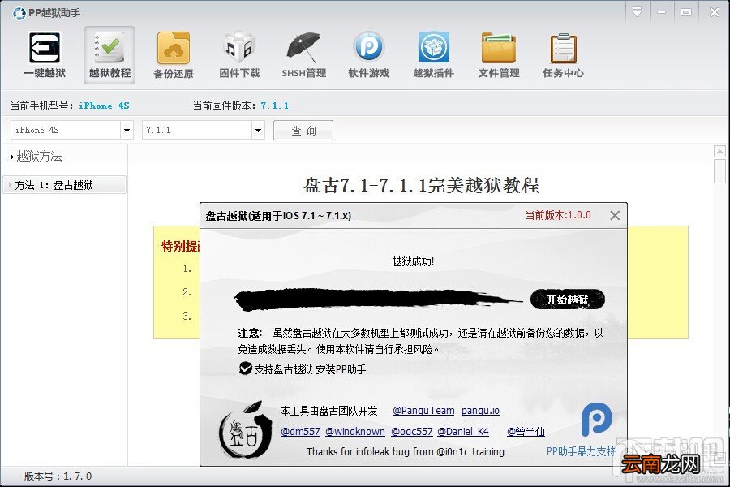Open 软件游戏 apps and games
730x487 pixels.
(369, 54)
